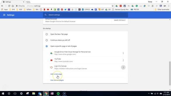Select Continue where you left off
Screen dimensions: 171x96
click(47, 40)
